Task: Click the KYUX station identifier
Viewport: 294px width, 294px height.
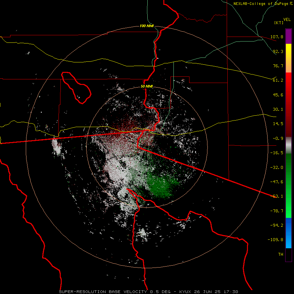Action: coord(185,292)
